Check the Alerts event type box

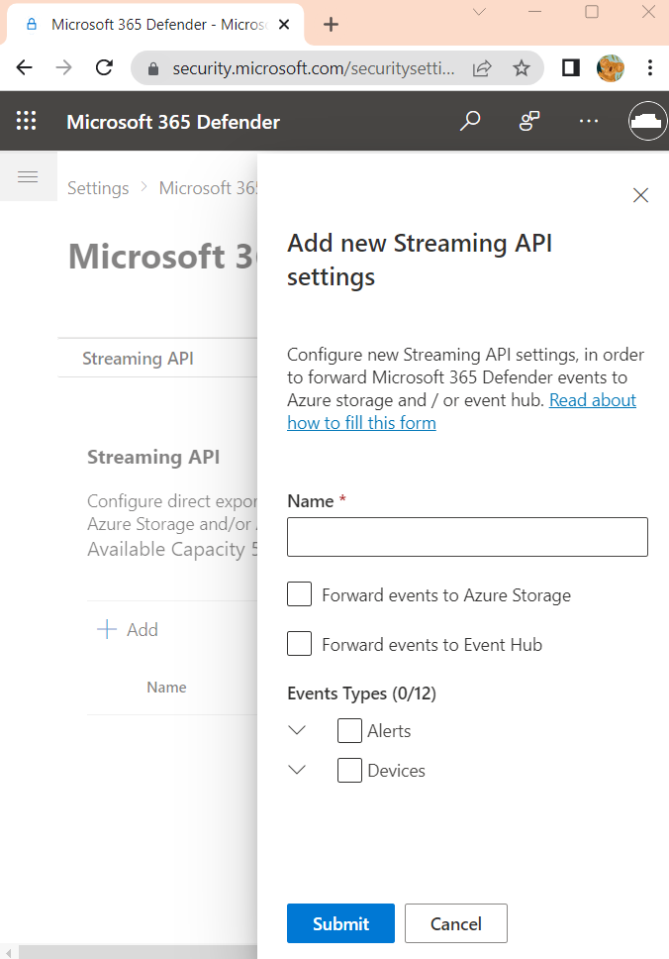pyautogui.click(x=349, y=731)
